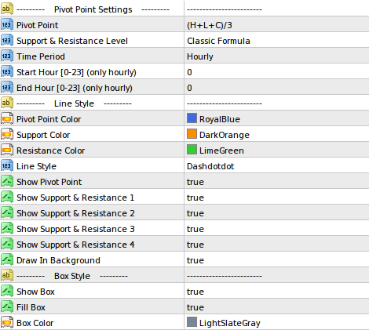The width and height of the screenshot is (369, 330).
Task: Click the color icon beside Pivot Point Color
Action: click(7, 119)
